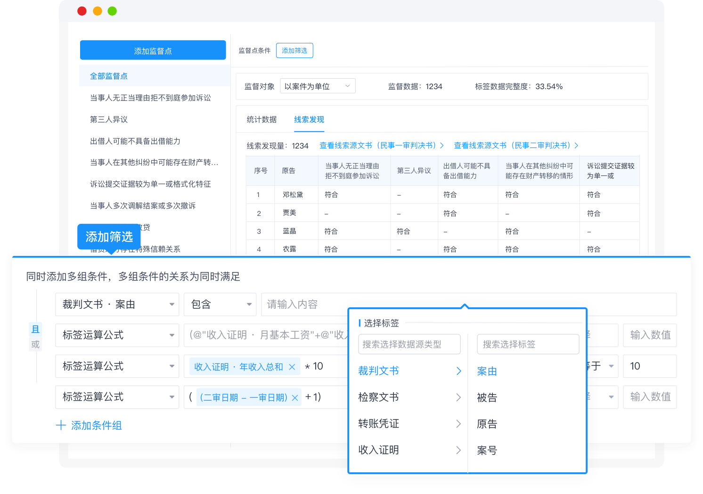Open 查看线索源文书（民事一审判决书） link
The height and width of the screenshot is (494, 703).
(x=381, y=145)
